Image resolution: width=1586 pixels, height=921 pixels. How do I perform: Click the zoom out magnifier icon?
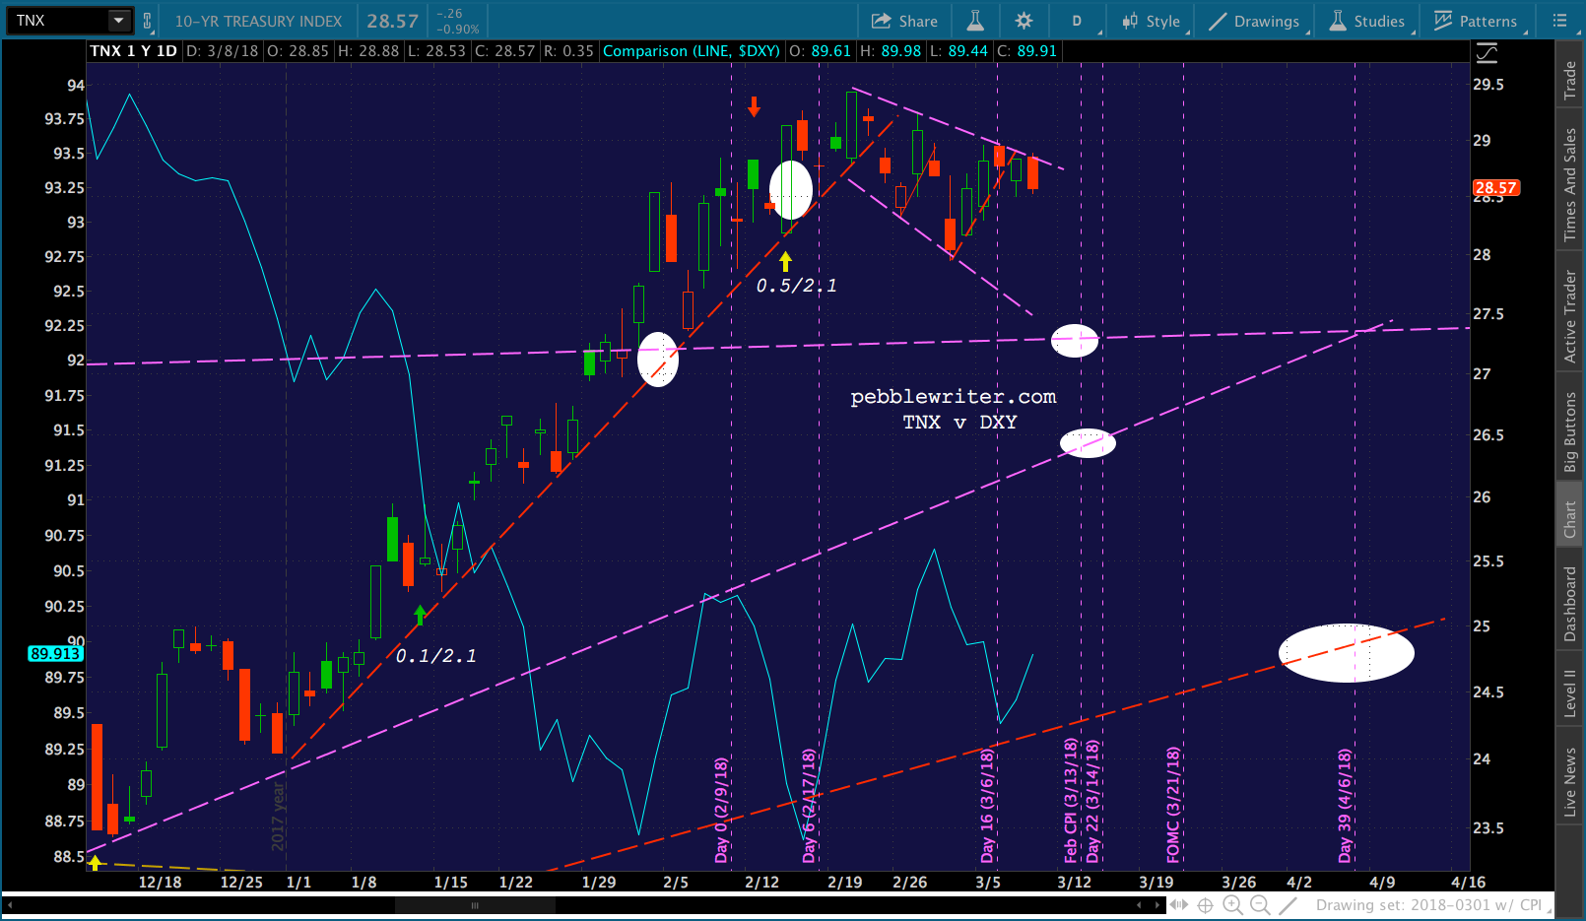(x=1260, y=904)
